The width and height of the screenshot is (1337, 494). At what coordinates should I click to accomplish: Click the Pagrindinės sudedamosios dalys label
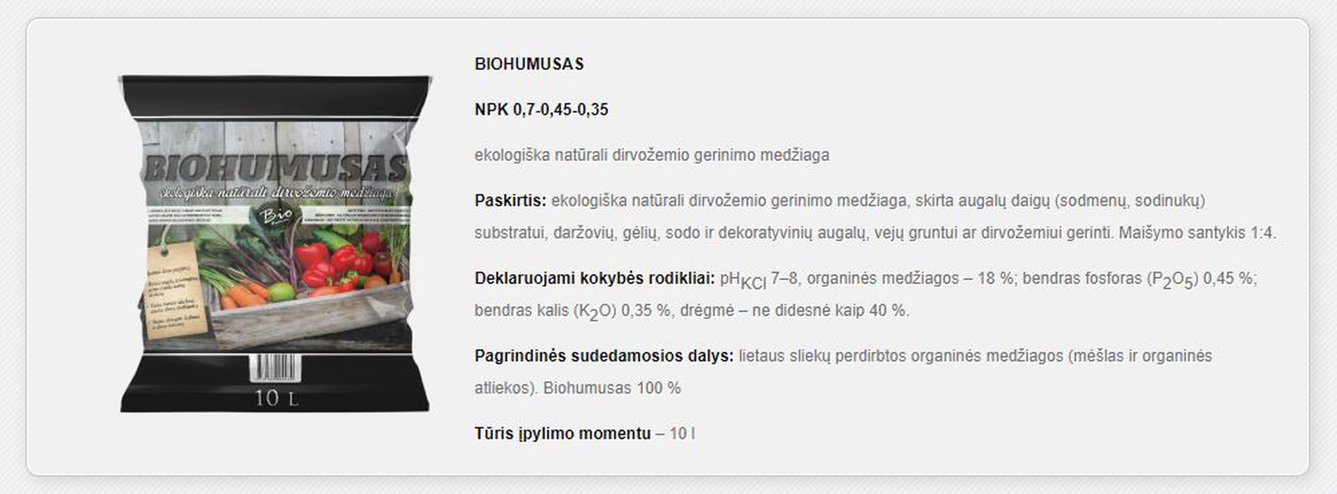coord(604,356)
